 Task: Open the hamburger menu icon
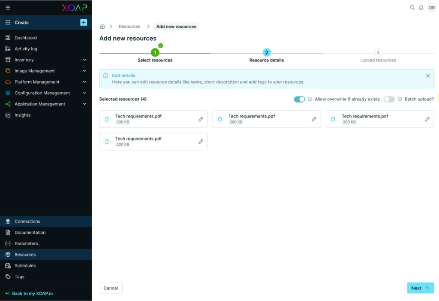(x=8, y=8)
